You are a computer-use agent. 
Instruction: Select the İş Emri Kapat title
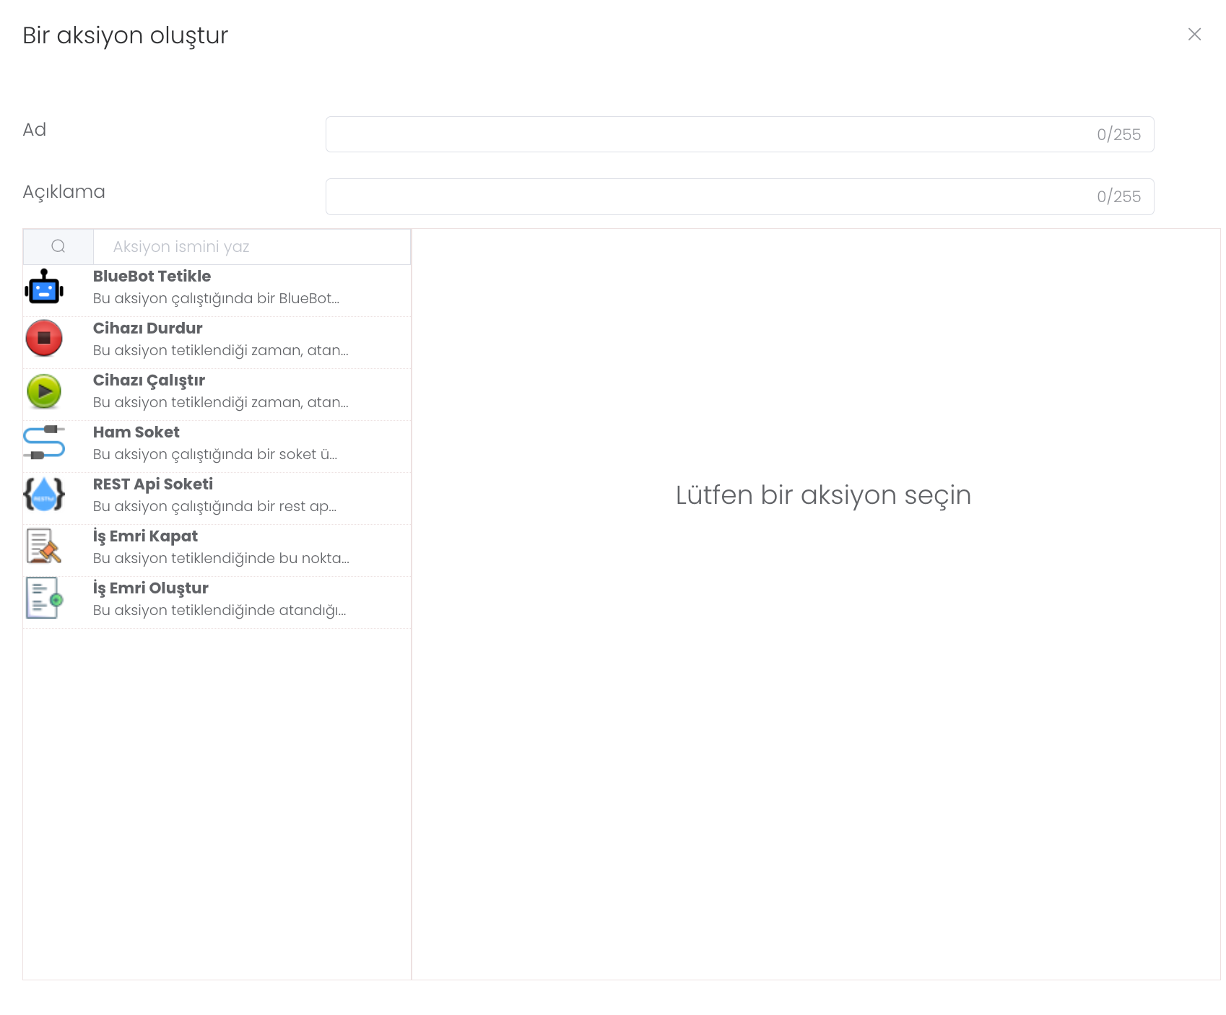point(145,536)
